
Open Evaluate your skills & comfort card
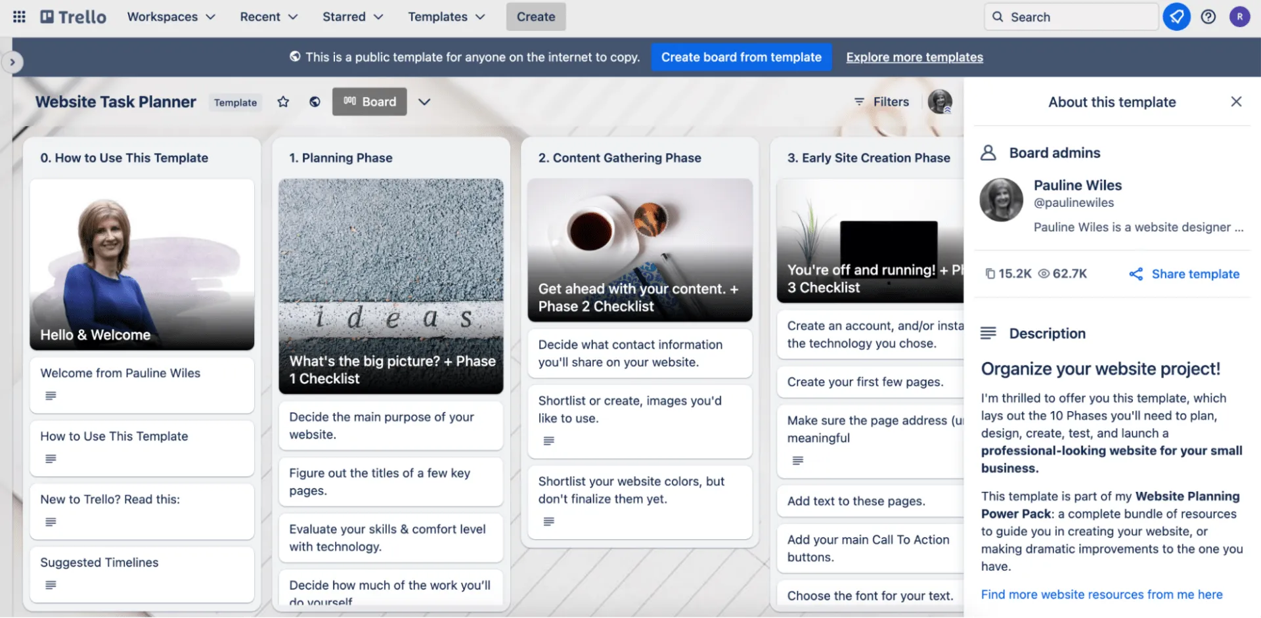point(391,538)
